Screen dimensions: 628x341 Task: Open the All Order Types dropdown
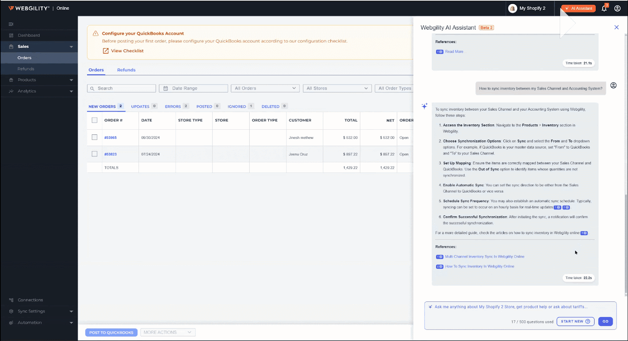[x=394, y=89]
